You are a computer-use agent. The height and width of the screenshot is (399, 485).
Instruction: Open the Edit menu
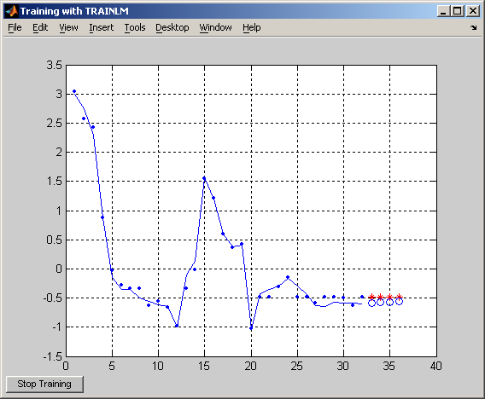coord(40,27)
